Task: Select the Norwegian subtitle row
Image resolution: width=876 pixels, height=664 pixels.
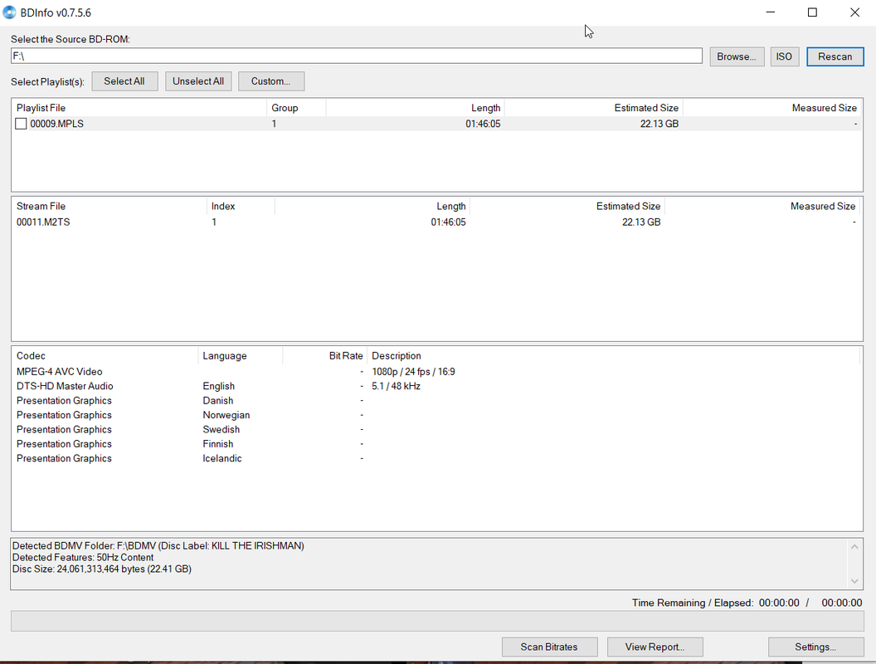Action: [x=436, y=415]
